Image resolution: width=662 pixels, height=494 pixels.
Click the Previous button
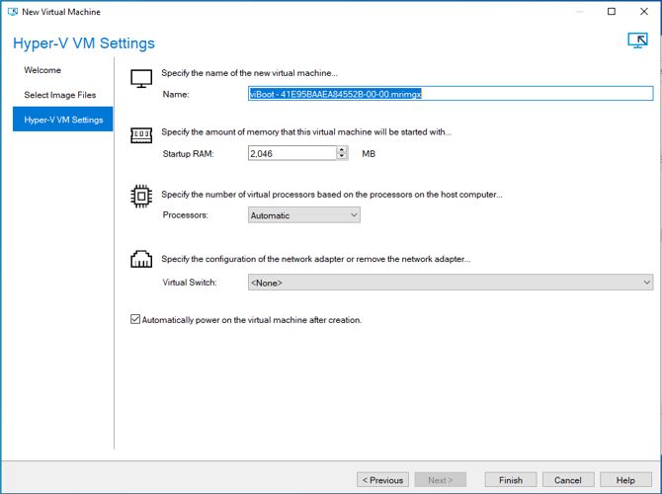pyautogui.click(x=382, y=480)
